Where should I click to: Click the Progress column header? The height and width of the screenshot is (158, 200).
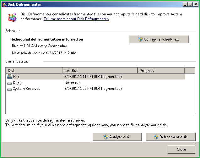[161, 71]
